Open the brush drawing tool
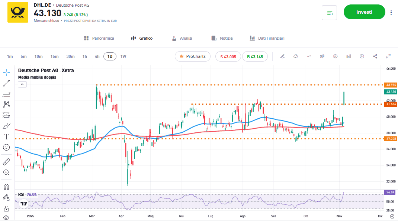The height and width of the screenshot is (224, 398). [x=6, y=126]
